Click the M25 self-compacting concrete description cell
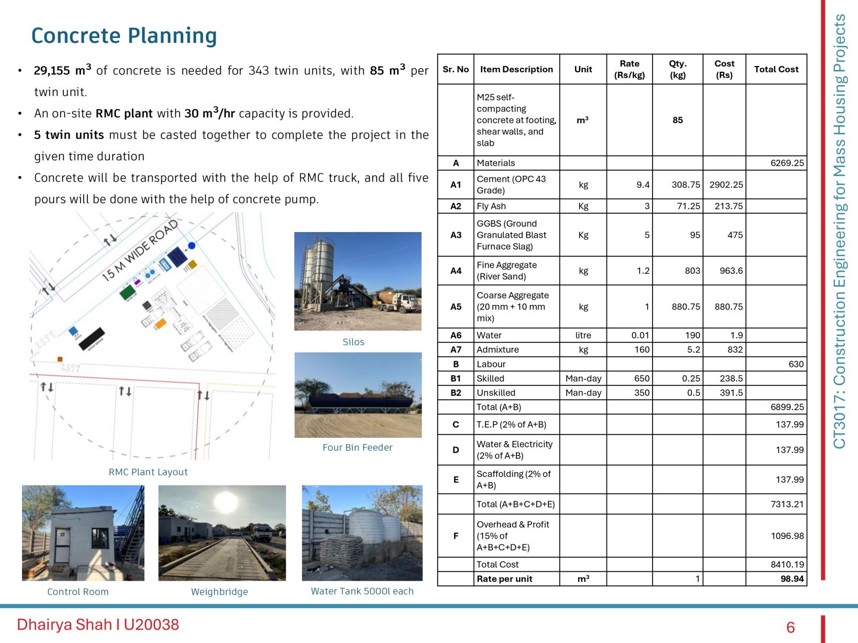The width and height of the screenshot is (858, 643). click(516, 120)
